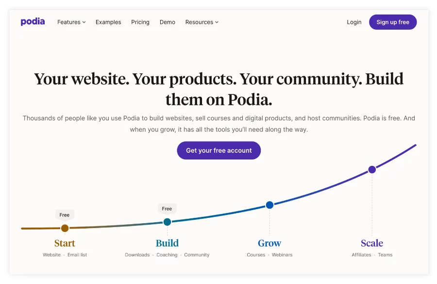Expand the Features dropdown menu
Screen dimensions: 437x284
pos(71,22)
